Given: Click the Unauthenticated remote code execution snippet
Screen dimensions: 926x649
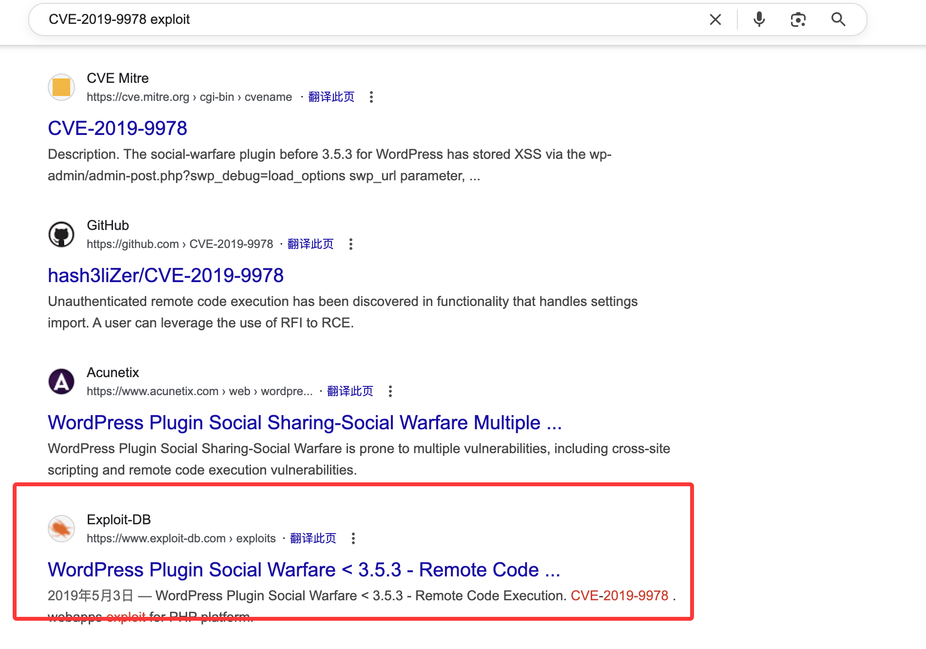Looking at the screenshot, I should point(343,312).
